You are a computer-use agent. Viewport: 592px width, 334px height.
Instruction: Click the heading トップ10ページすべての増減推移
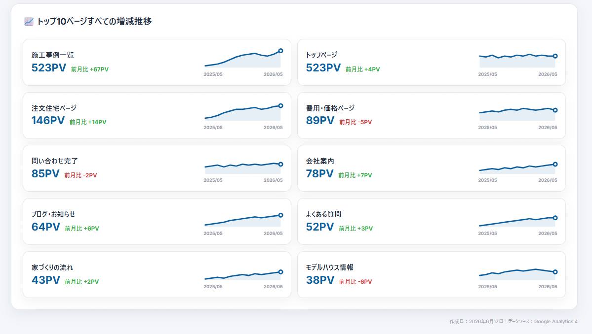pos(94,22)
